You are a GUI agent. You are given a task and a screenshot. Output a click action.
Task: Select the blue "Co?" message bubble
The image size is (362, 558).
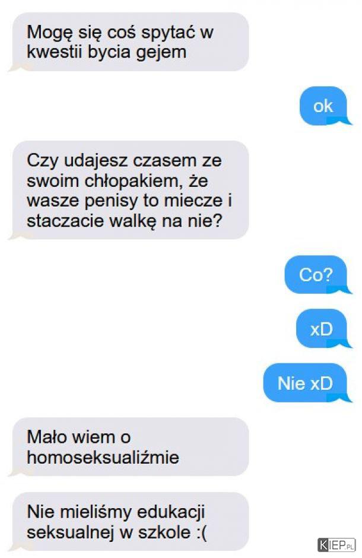point(316,275)
